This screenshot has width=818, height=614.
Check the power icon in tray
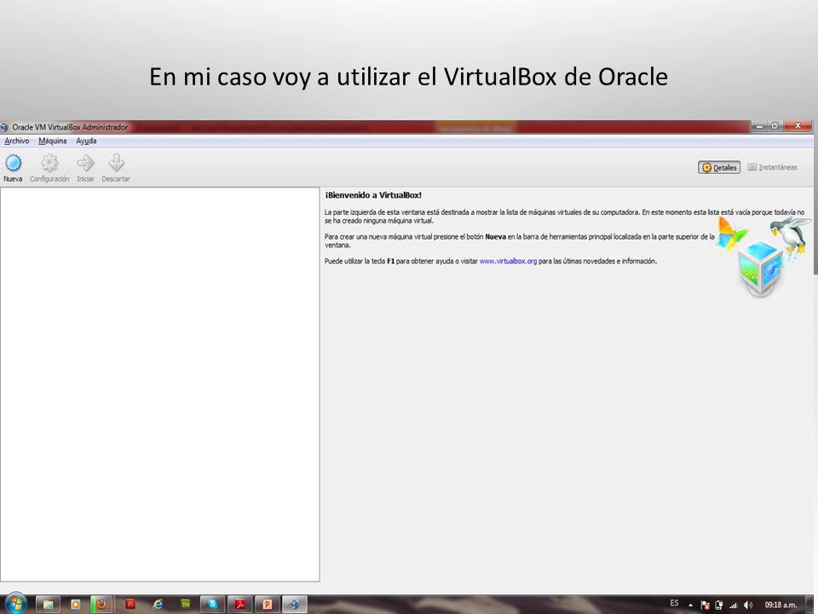719,605
